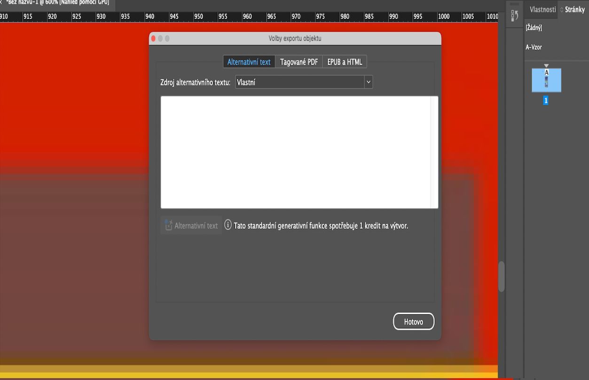The width and height of the screenshot is (589, 380).
Task: Click the collapsed panel dock icon
Action: coord(514,16)
